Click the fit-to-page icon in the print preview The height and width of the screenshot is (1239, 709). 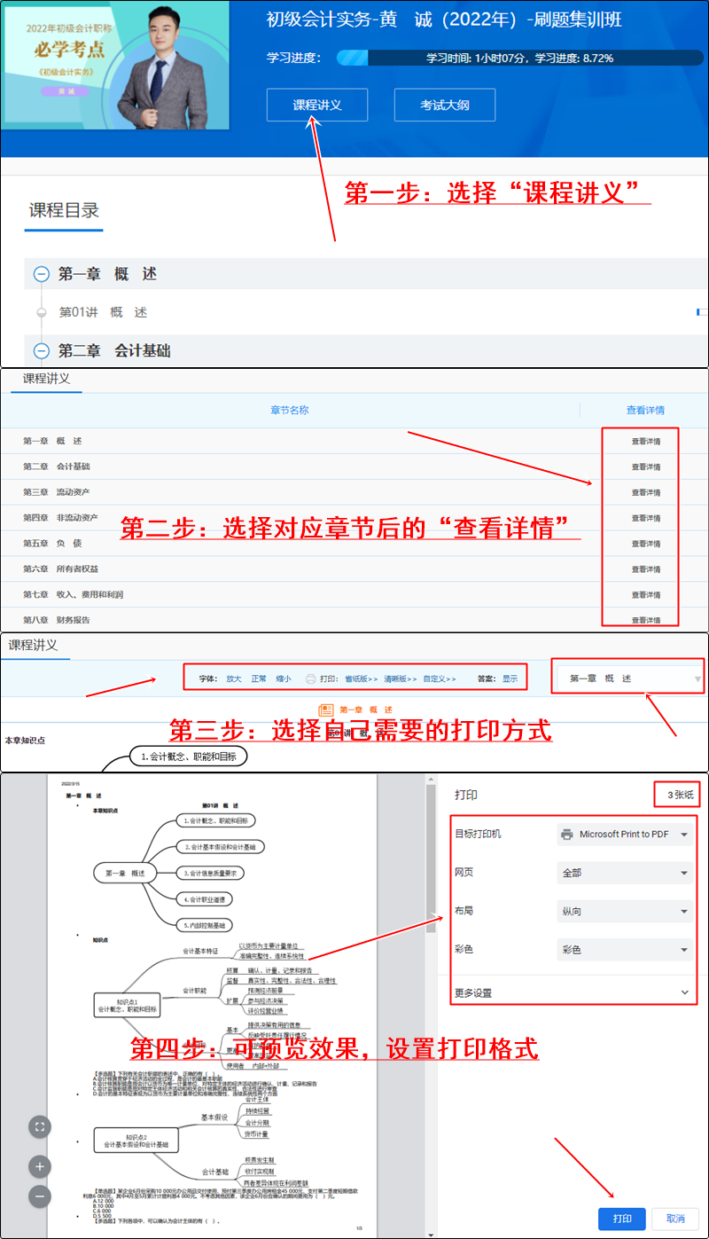[39, 1126]
